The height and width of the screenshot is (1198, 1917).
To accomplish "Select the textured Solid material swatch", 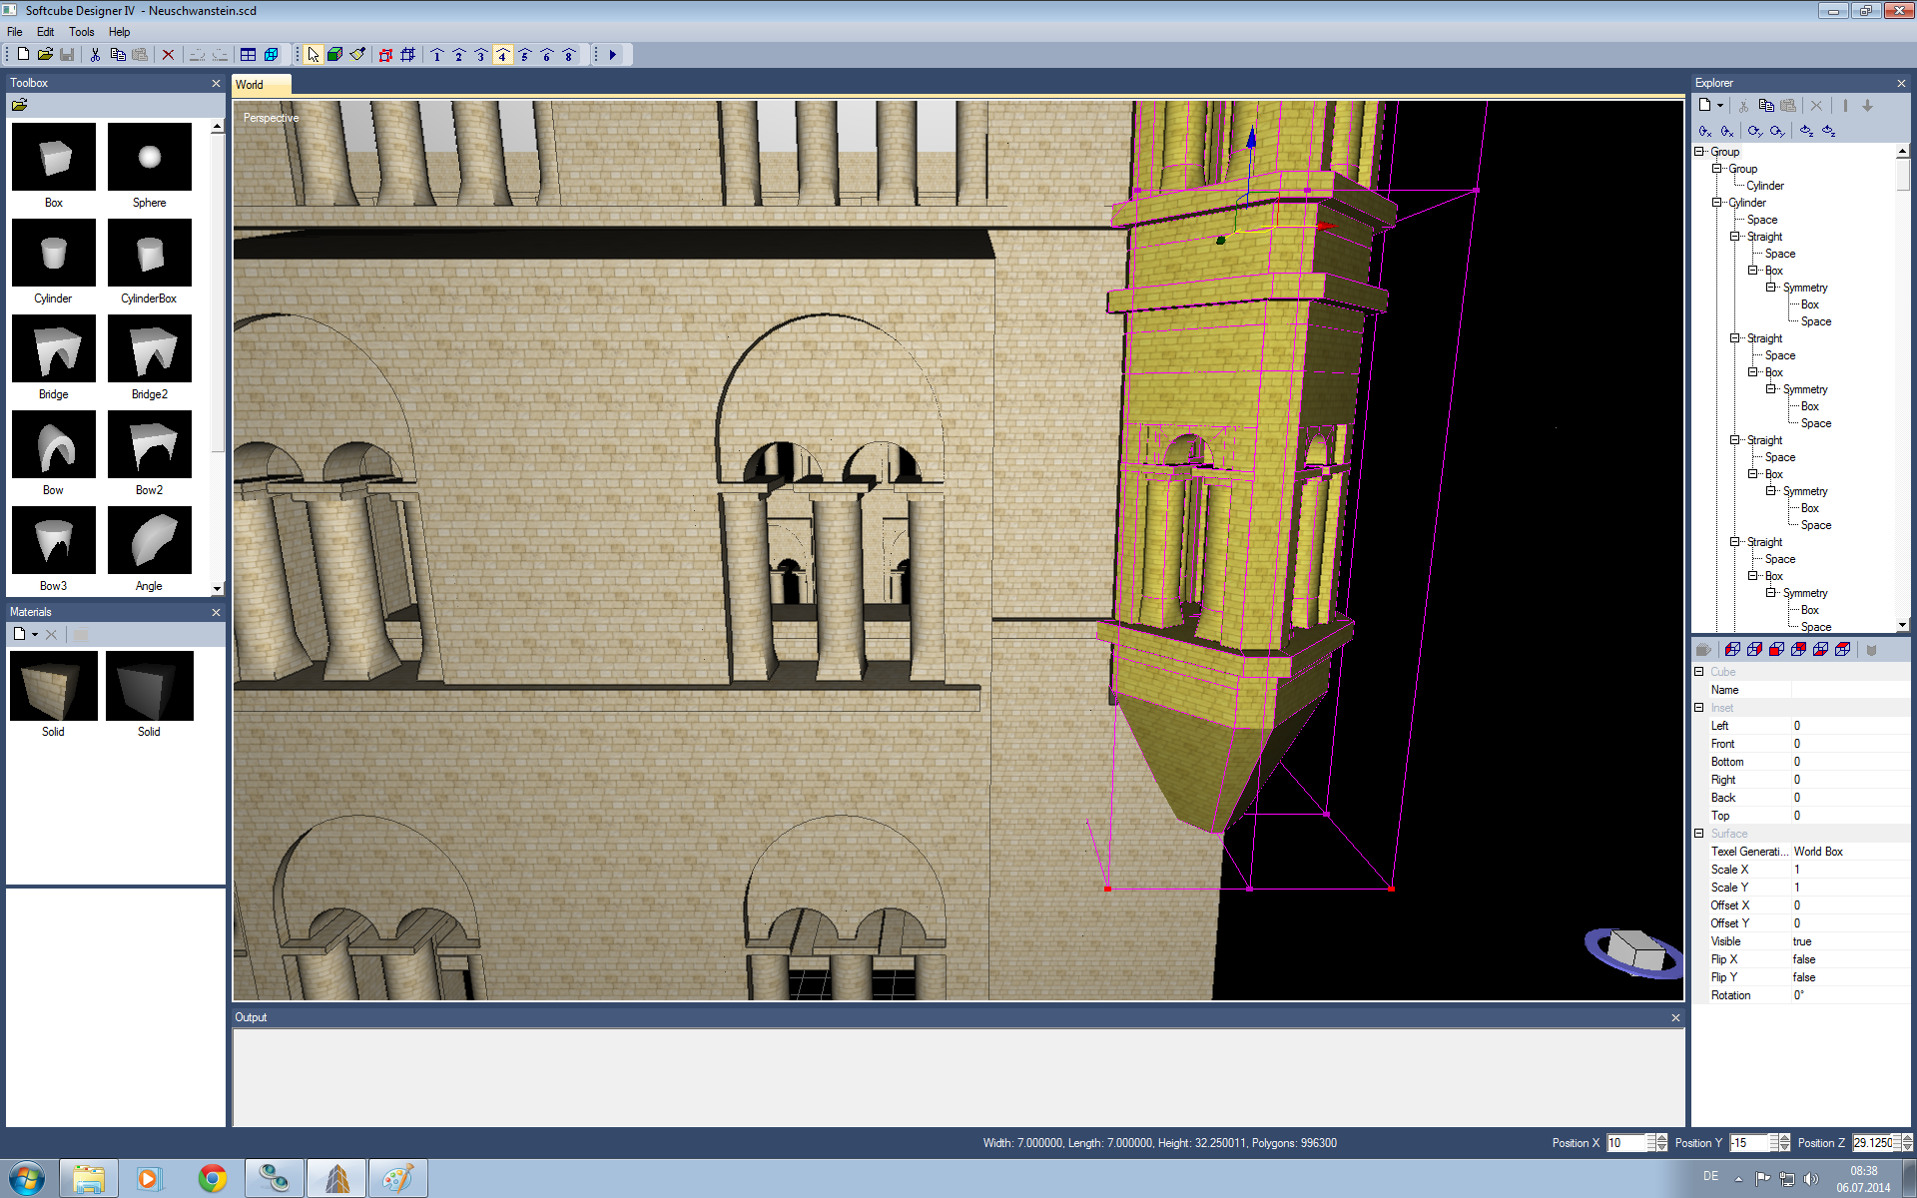I will point(54,686).
